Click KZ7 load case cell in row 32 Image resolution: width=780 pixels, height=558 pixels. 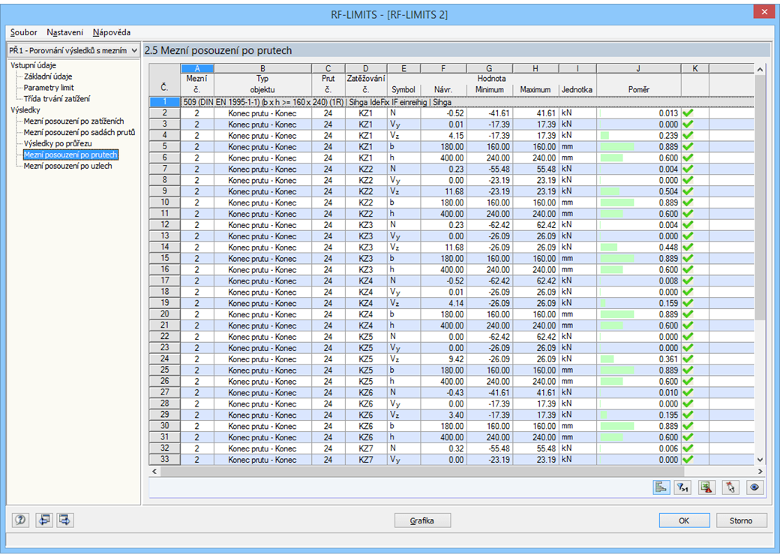[366, 448]
